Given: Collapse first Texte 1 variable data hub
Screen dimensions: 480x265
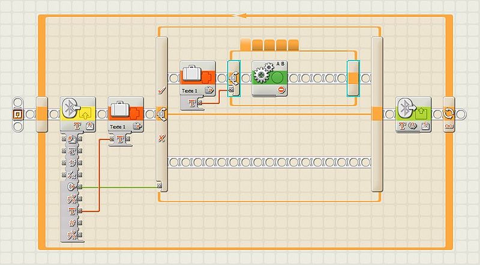Looking at the screenshot, I should (x=138, y=126).
